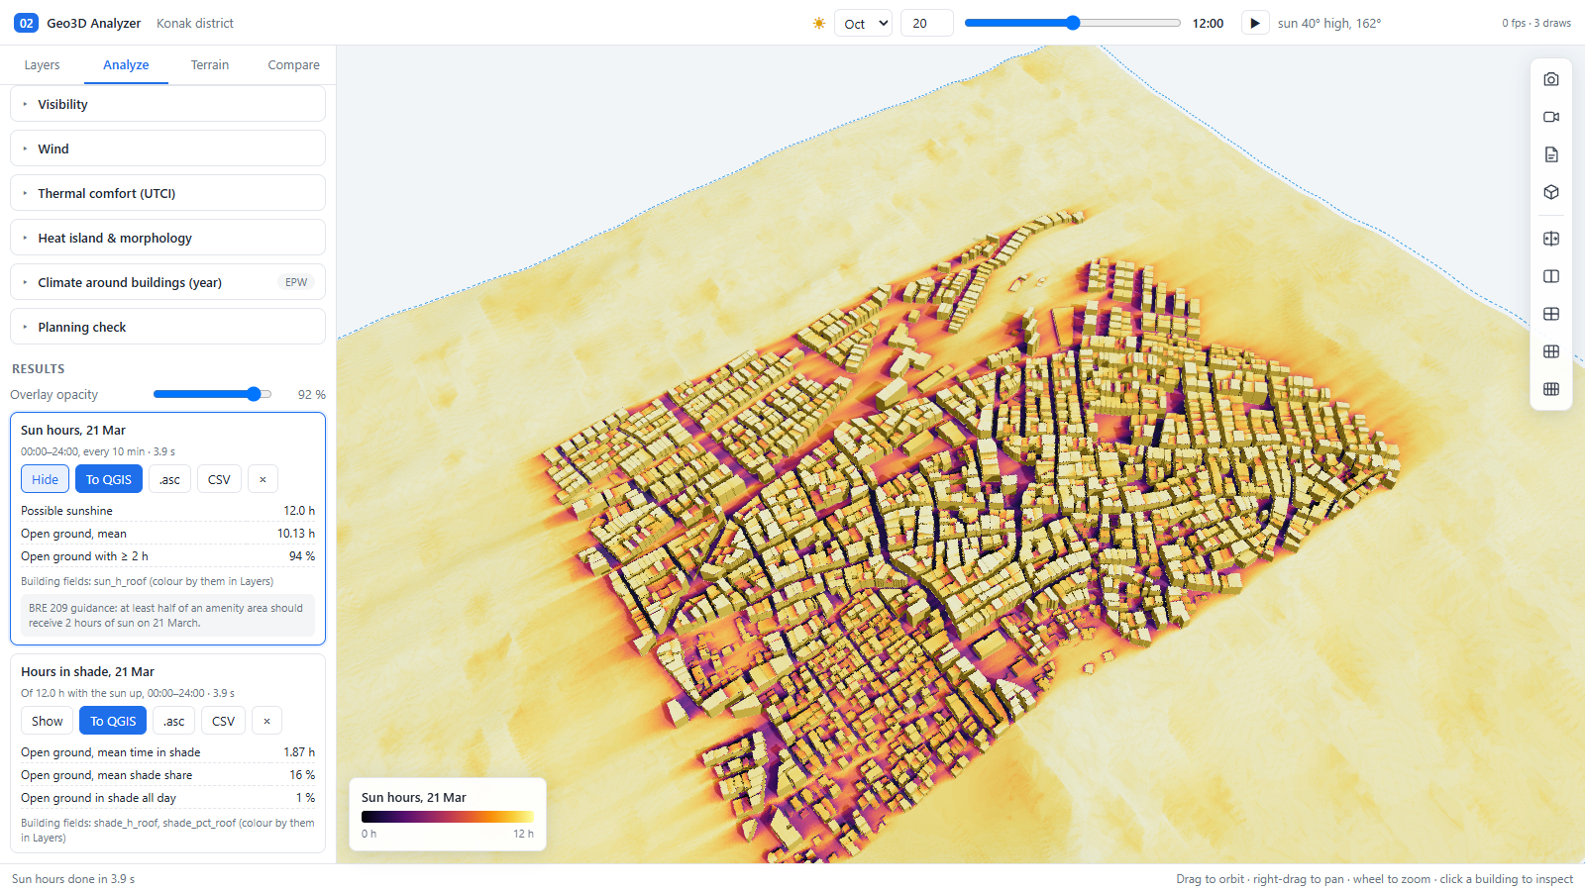Show the Hours in shade overlay
The image size is (1585, 891).
coord(47,721)
